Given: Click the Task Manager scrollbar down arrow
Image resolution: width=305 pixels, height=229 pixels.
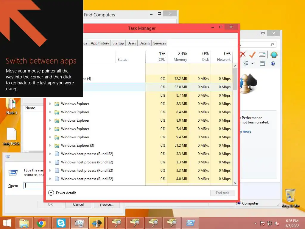Looking at the screenshot, I should tap(235, 183).
